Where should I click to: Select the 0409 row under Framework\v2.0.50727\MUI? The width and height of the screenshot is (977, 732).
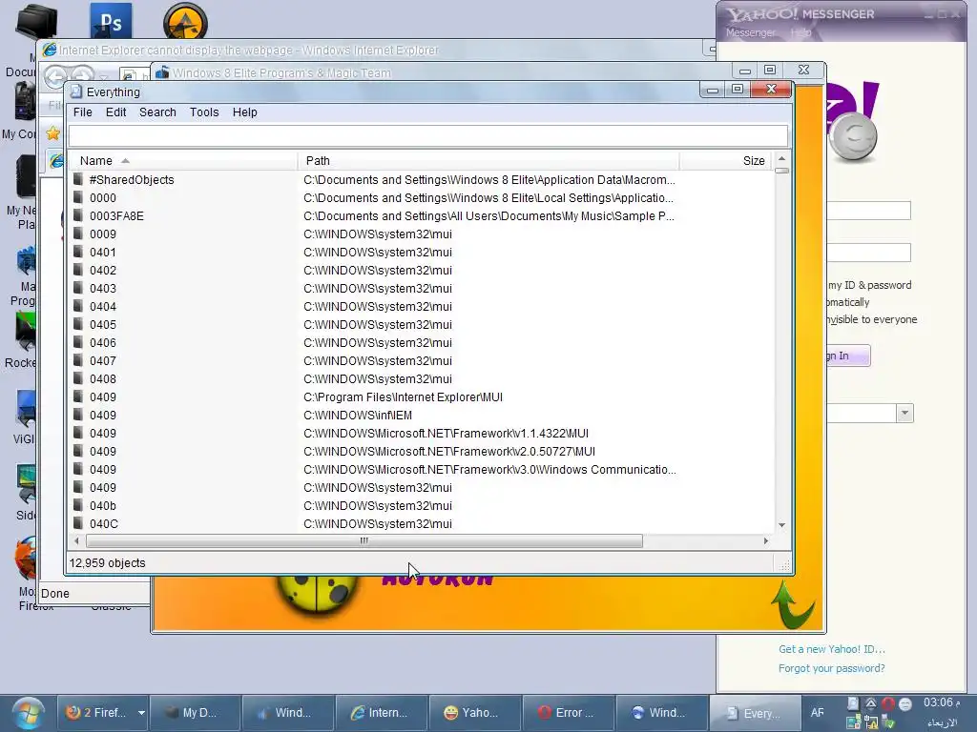pyautogui.click(x=421, y=451)
